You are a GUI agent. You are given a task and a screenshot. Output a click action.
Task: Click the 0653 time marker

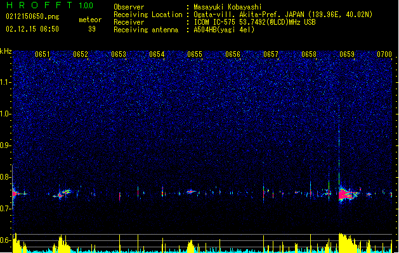click(119, 54)
